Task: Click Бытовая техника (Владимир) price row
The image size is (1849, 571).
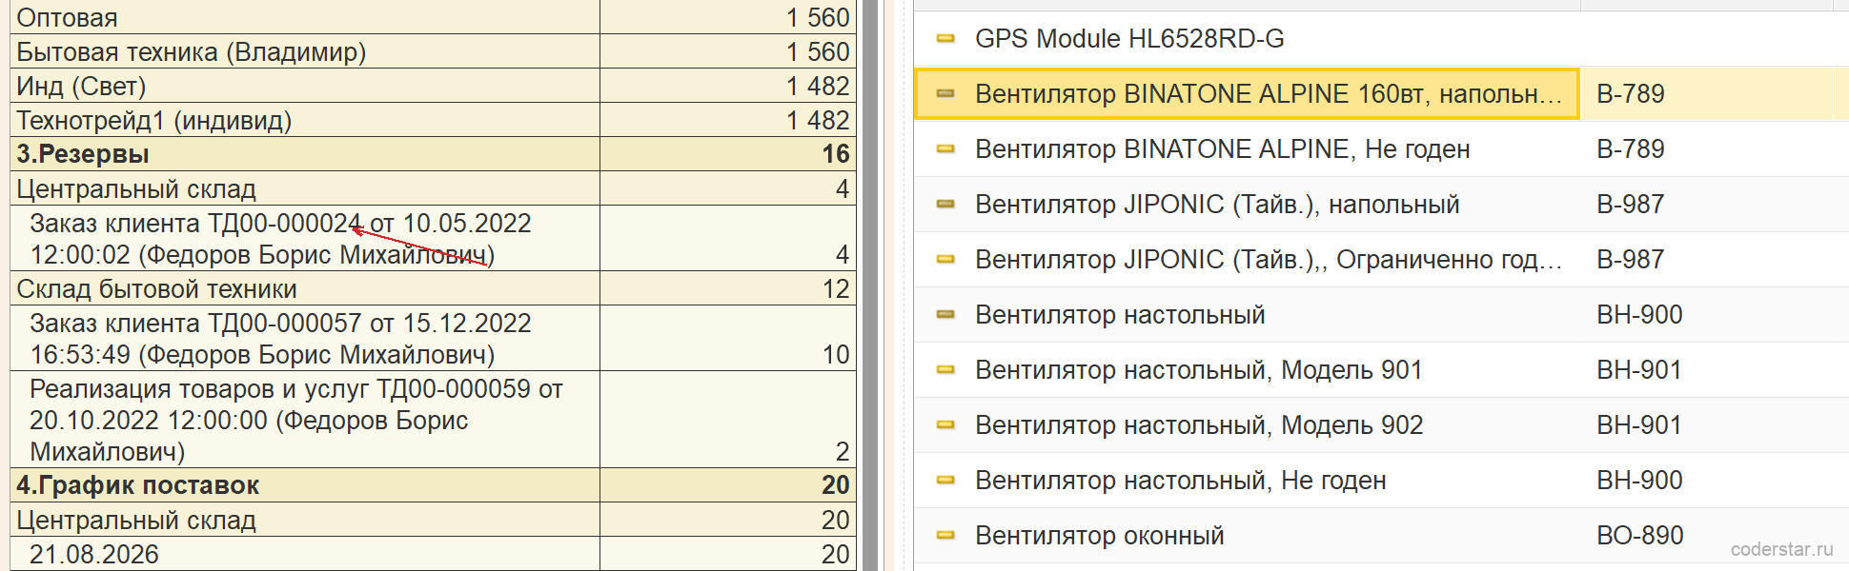Action: click(x=433, y=51)
